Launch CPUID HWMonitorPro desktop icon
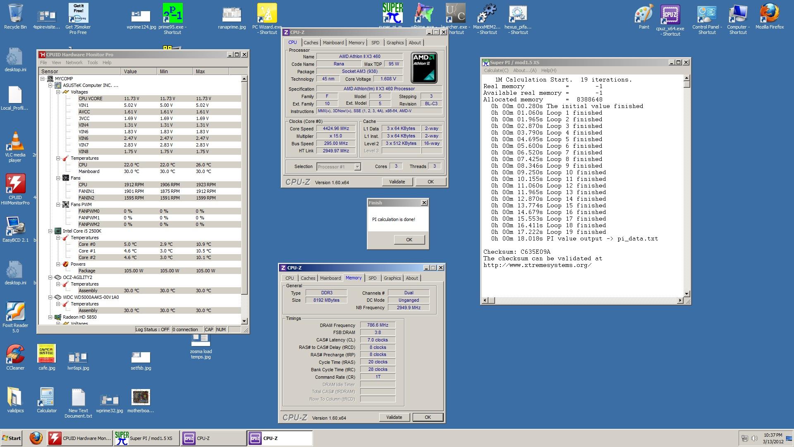Viewport: 794px width, 447px height. [x=15, y=190]
